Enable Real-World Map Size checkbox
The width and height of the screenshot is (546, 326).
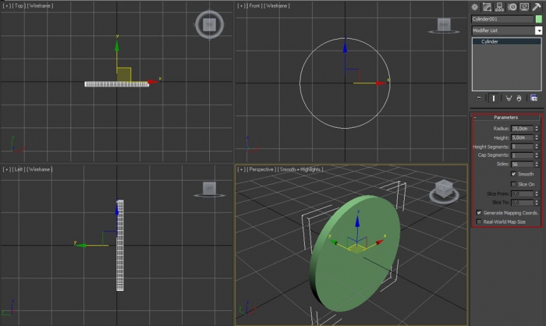tap(479, 221)
